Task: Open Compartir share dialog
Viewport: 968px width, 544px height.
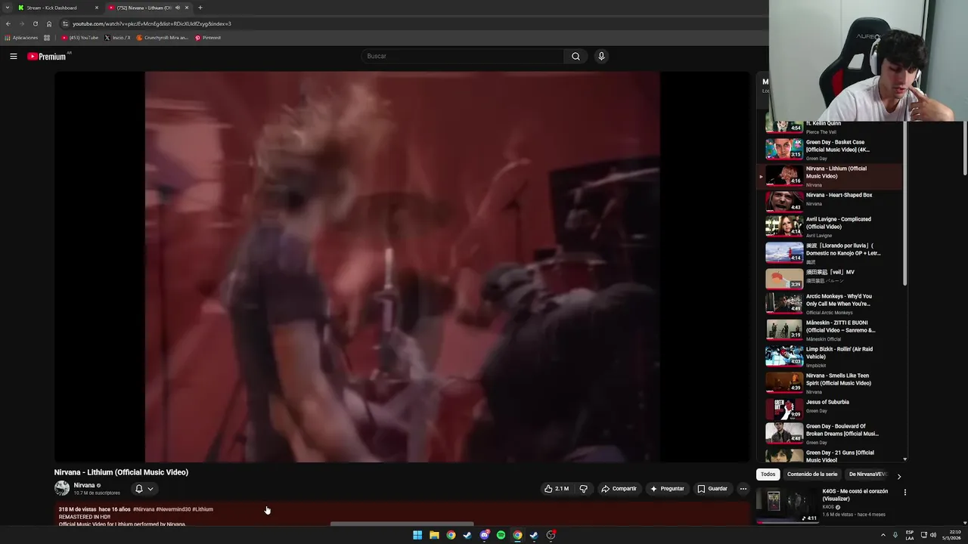Action: (619, 489)
